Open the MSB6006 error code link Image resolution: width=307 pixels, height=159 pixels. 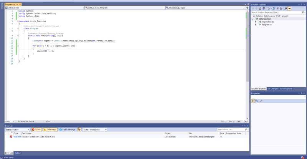click(x=17, y=137)
